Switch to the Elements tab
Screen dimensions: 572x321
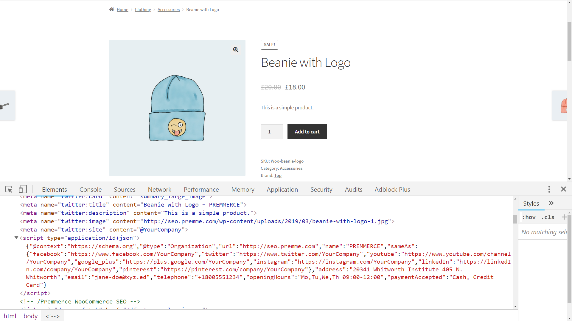55,189
